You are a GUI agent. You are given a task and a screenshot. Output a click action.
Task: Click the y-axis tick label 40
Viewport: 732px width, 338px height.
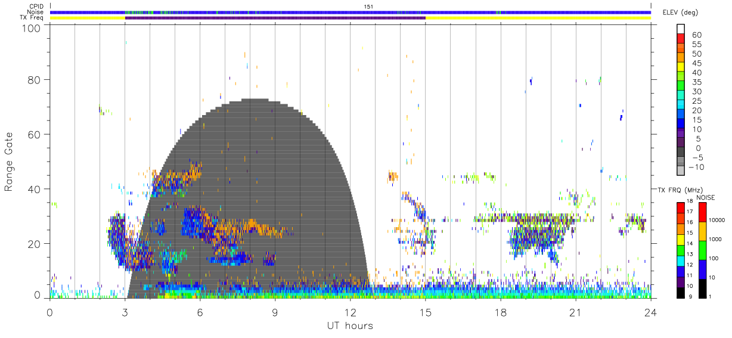(34, 189)
